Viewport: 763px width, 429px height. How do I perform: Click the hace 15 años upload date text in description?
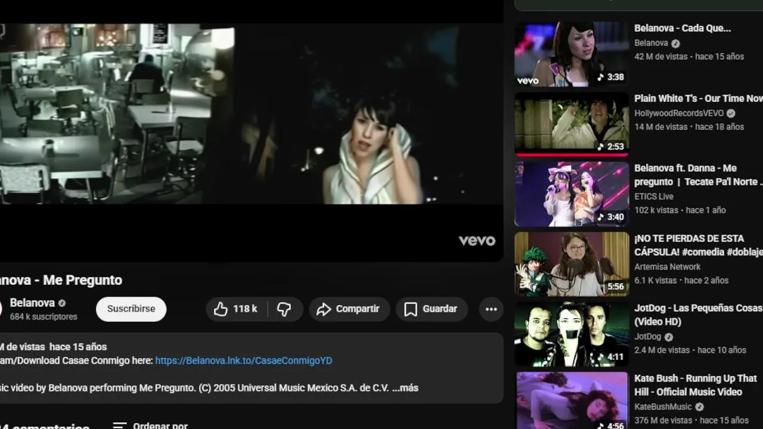click(78, 347)
